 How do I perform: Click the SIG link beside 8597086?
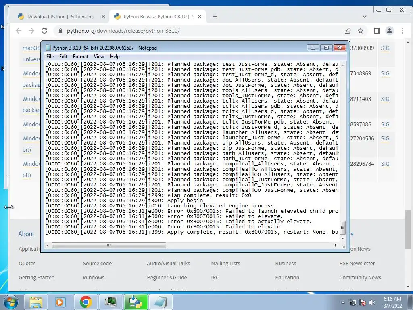[x=385, y=124]
